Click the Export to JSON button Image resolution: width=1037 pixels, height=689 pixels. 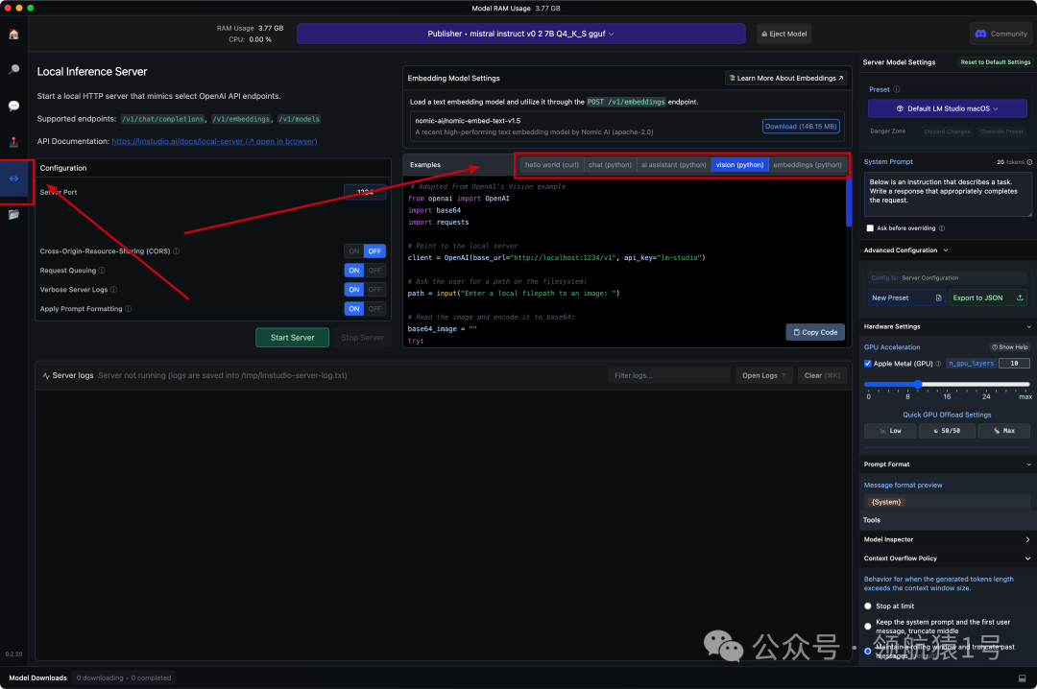(988, 297)
